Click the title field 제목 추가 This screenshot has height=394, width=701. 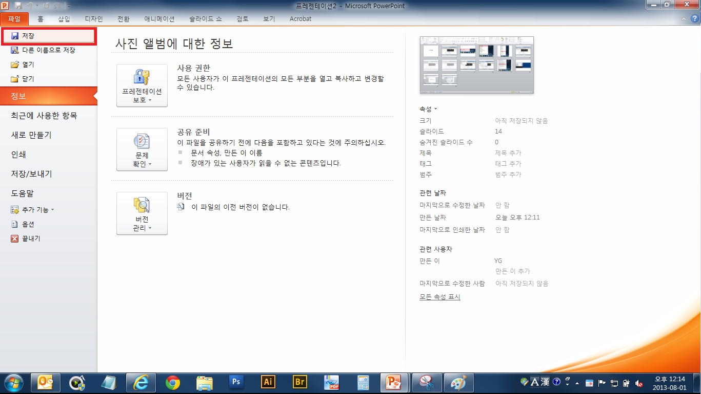pos(508,153)
